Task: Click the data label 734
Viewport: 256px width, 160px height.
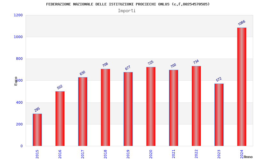Action: tap(196, 62)
